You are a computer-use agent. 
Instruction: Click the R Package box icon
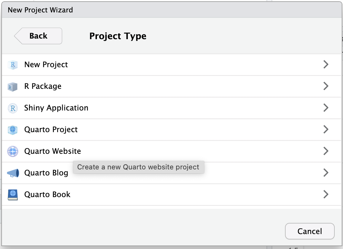pyautogui.click(x=13, y=86)
